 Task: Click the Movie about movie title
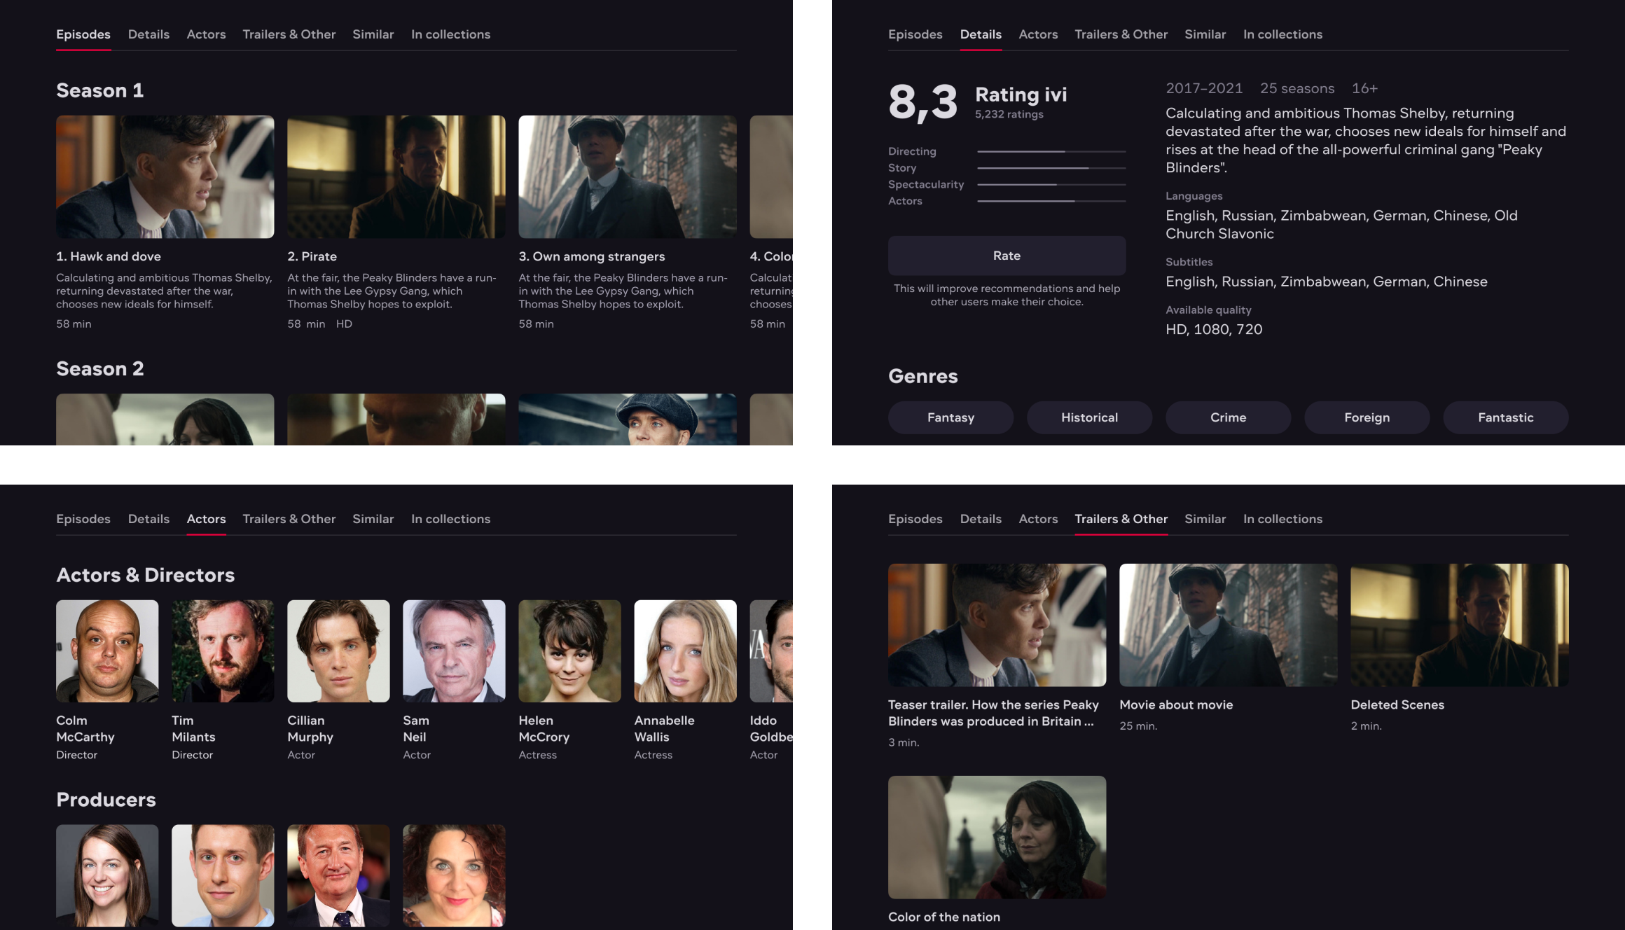(1176, 705)
